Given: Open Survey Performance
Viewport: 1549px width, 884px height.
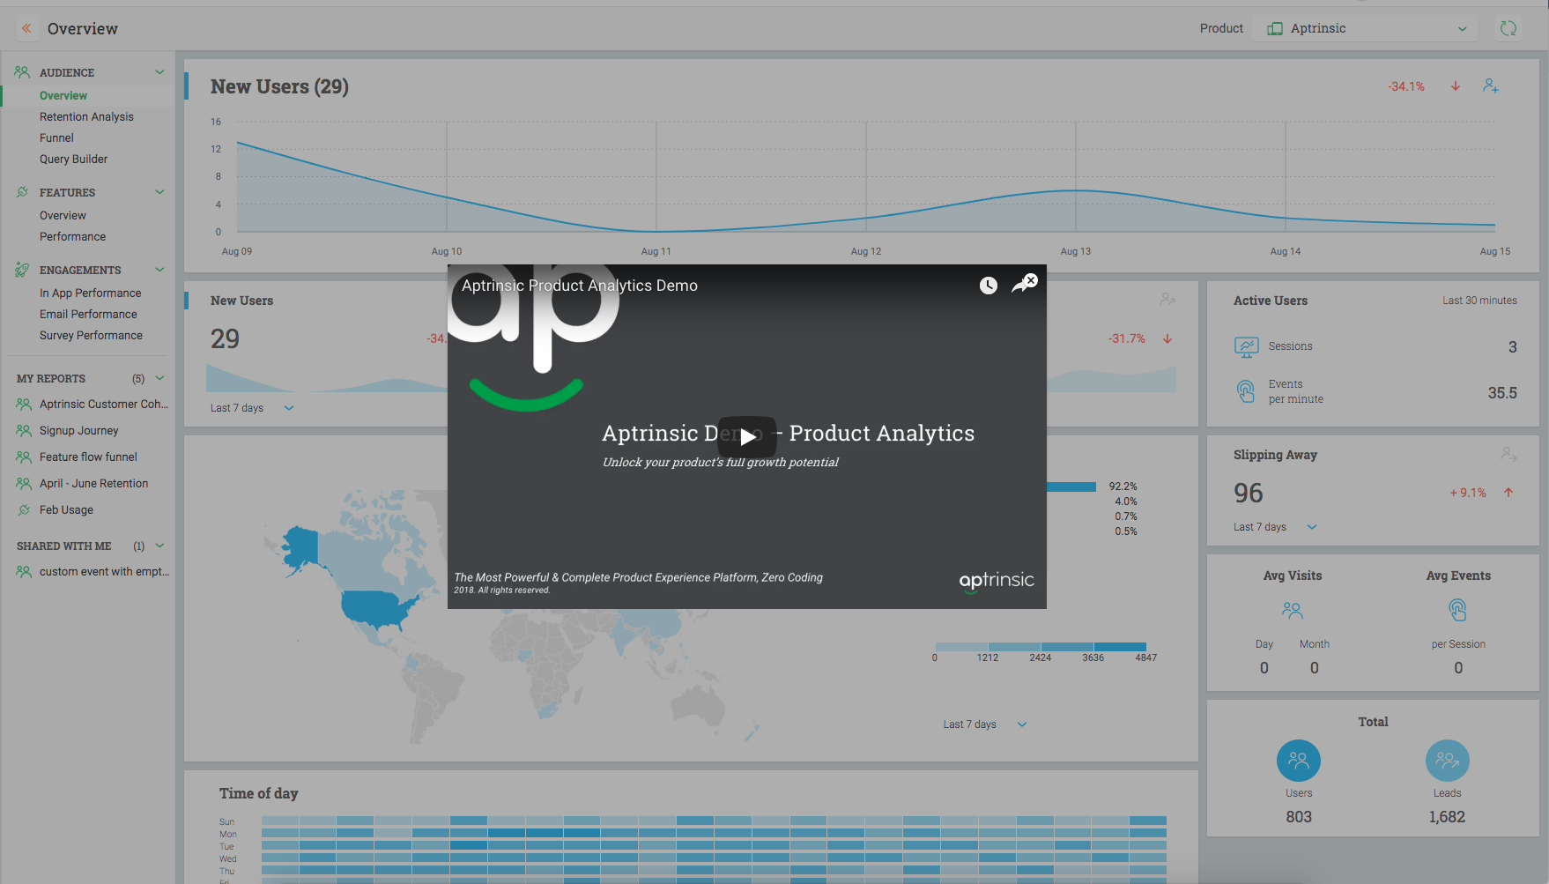Looking at the screenshot, I should point(91,335).
